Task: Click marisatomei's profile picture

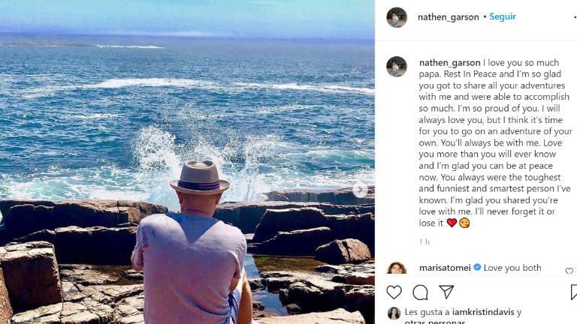Action: coord(397,270)
